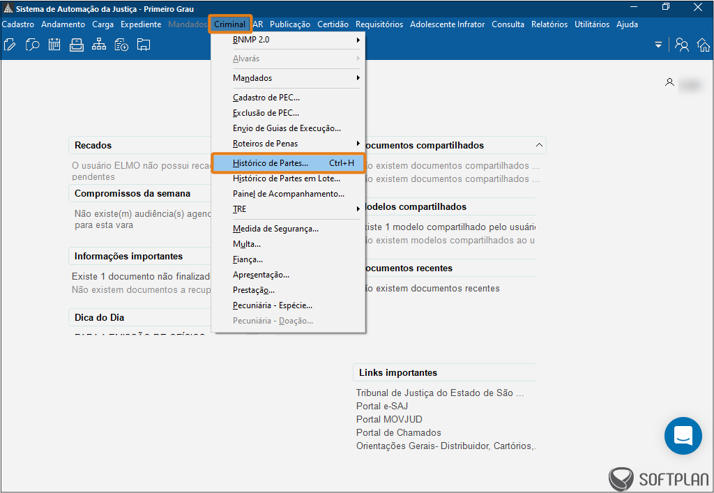Open the Carga menu

(103, 24)
